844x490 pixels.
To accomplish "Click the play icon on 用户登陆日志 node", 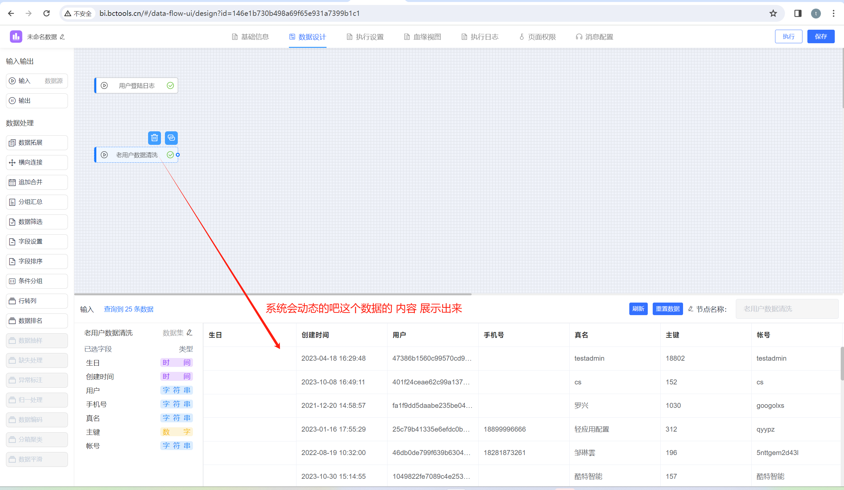I will point(105,85).
